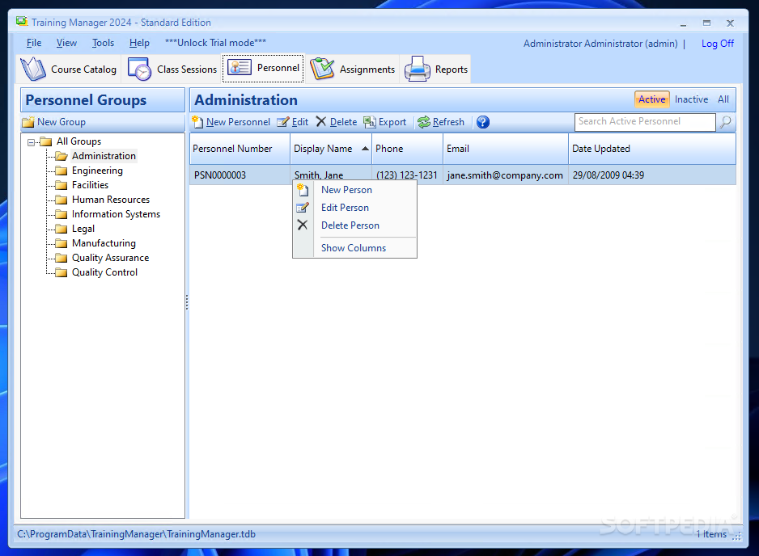759x556 pixels.
Task: Click the Delete X toolbar icon
Action: click(321, 121)
